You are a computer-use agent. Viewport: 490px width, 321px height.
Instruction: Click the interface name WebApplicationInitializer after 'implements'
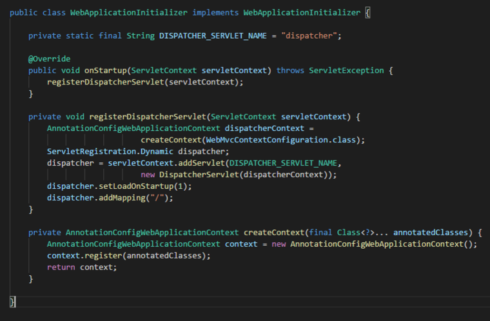click(302, 13)
